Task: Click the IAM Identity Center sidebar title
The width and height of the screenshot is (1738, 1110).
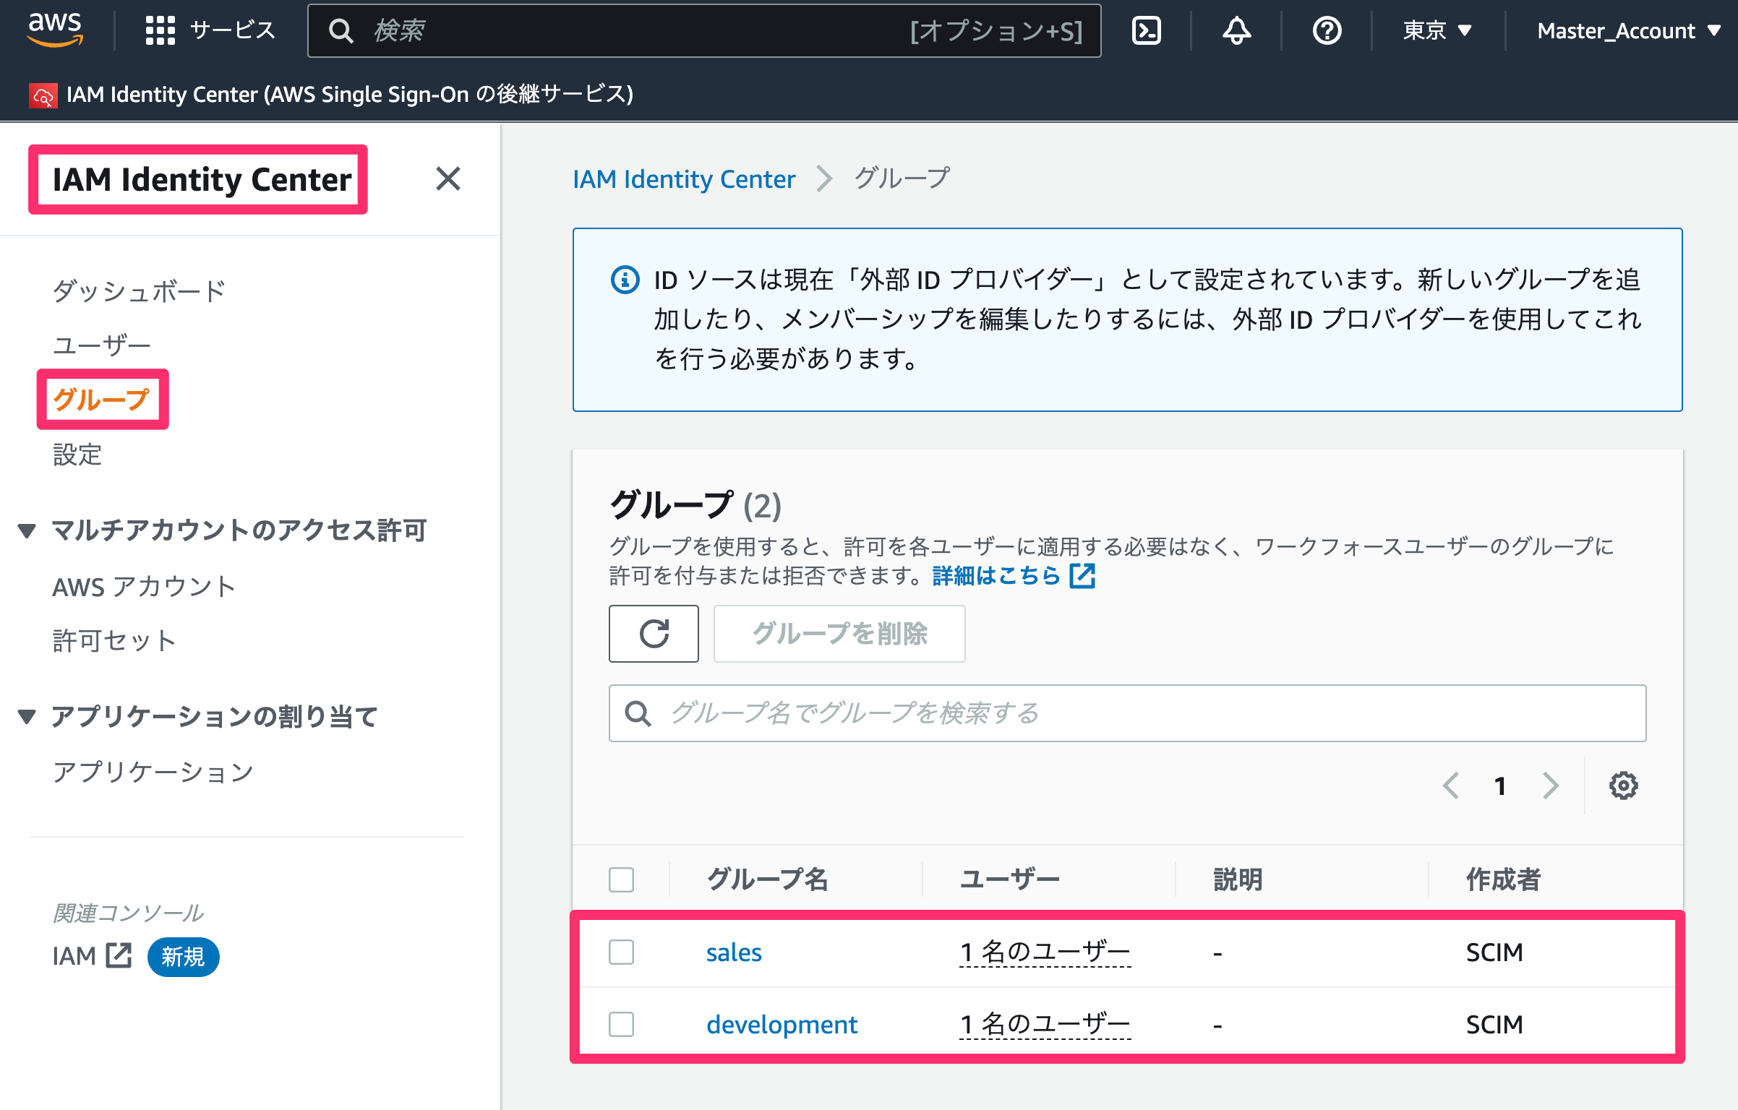Action: [202, 179]
